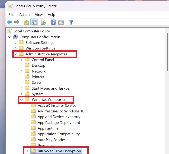Collapse the Computer Configuration node
169x154 pixels.
click(9, 37)
